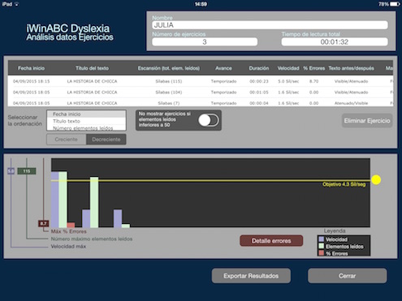Open Detalle errores
Screen dimensions: 402x301
(x=271, y=241)
